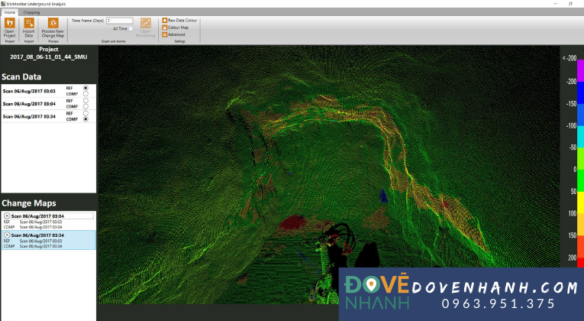Image resolution: width=584 pixels, height=321 pixels.
Task: Switch to the Cropping tab
Action: point(31,12)
